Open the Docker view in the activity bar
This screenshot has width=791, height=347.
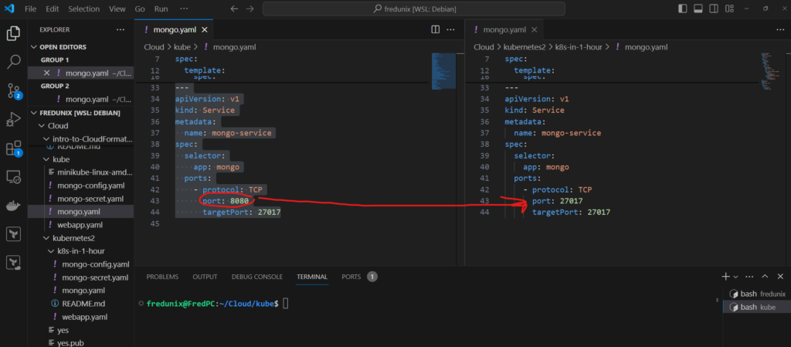coord(13,206)
